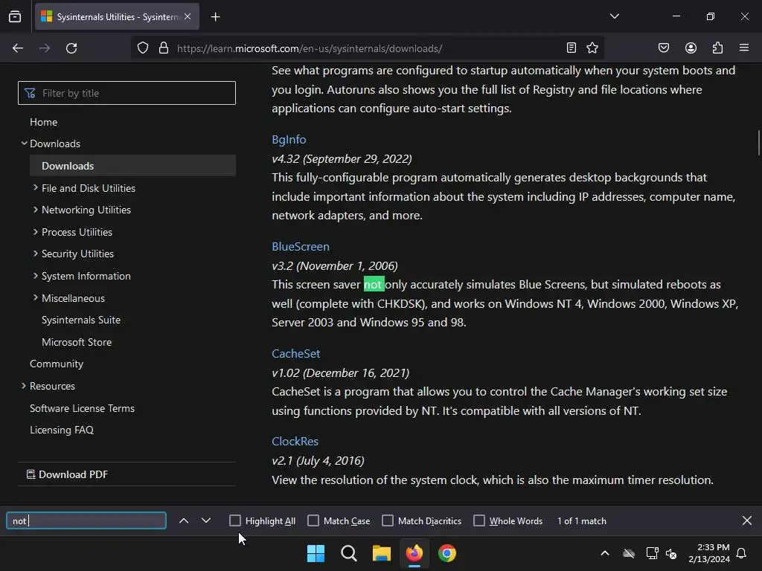Reload the current page
The image size is (762, 571).
pyautogui.click(x=71, y=48)
